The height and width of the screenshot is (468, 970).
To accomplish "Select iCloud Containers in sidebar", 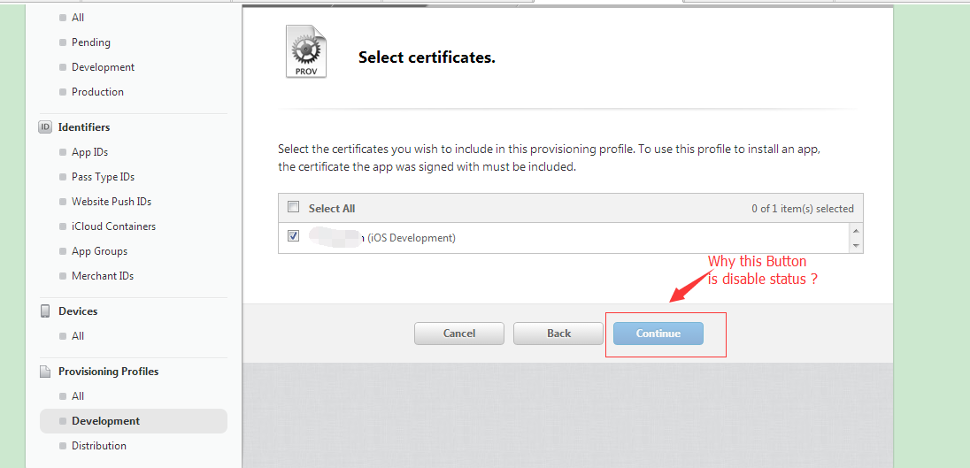I will pos(113,226).
